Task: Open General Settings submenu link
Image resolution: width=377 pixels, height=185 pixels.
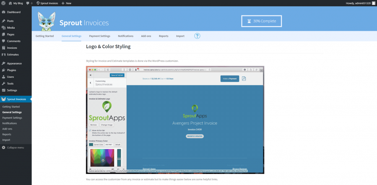Action: pyautogui.click(x=12, y=112)
